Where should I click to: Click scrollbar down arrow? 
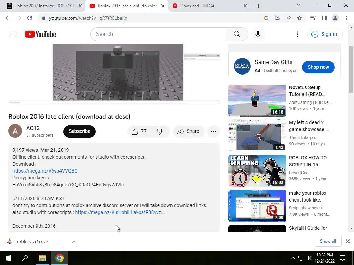point(351,228)
